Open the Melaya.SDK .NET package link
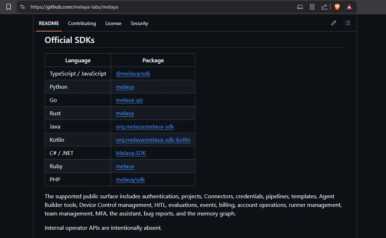 coord(131,153)
